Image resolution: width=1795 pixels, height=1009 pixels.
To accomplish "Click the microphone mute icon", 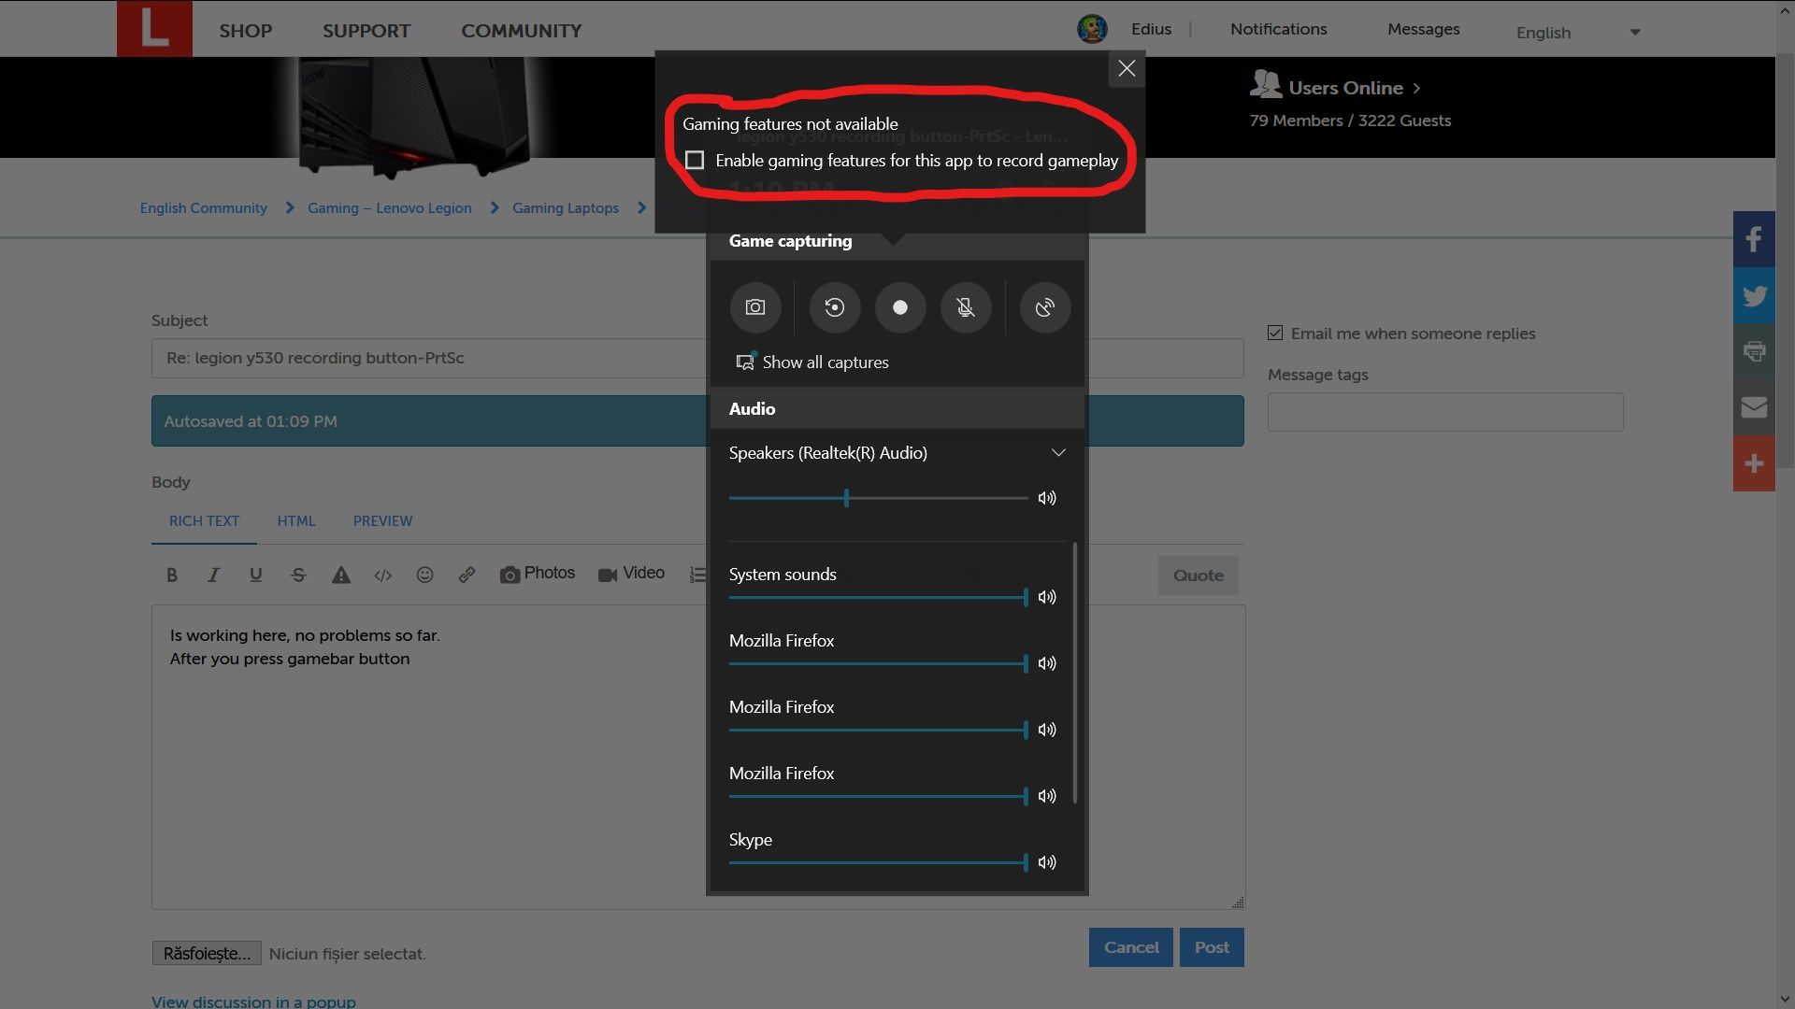I will click(x=966, y=306).
